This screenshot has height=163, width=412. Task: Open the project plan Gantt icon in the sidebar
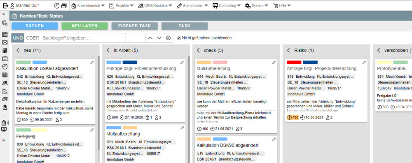click(5, 91)
